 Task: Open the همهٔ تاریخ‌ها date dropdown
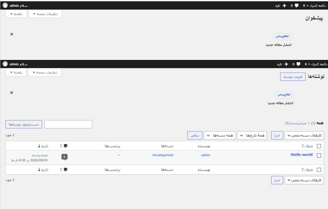(x=252, y=135)
